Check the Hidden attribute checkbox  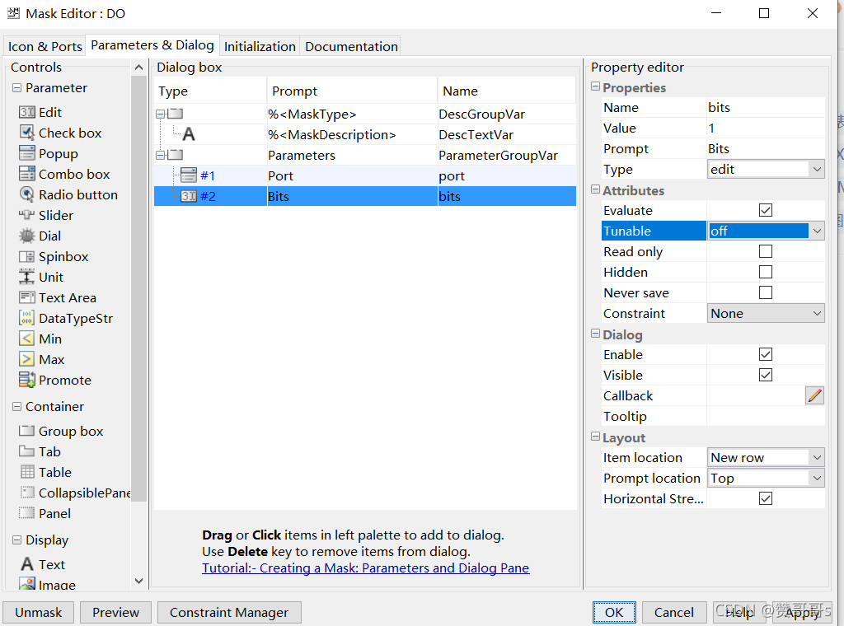tap(766, 272)
